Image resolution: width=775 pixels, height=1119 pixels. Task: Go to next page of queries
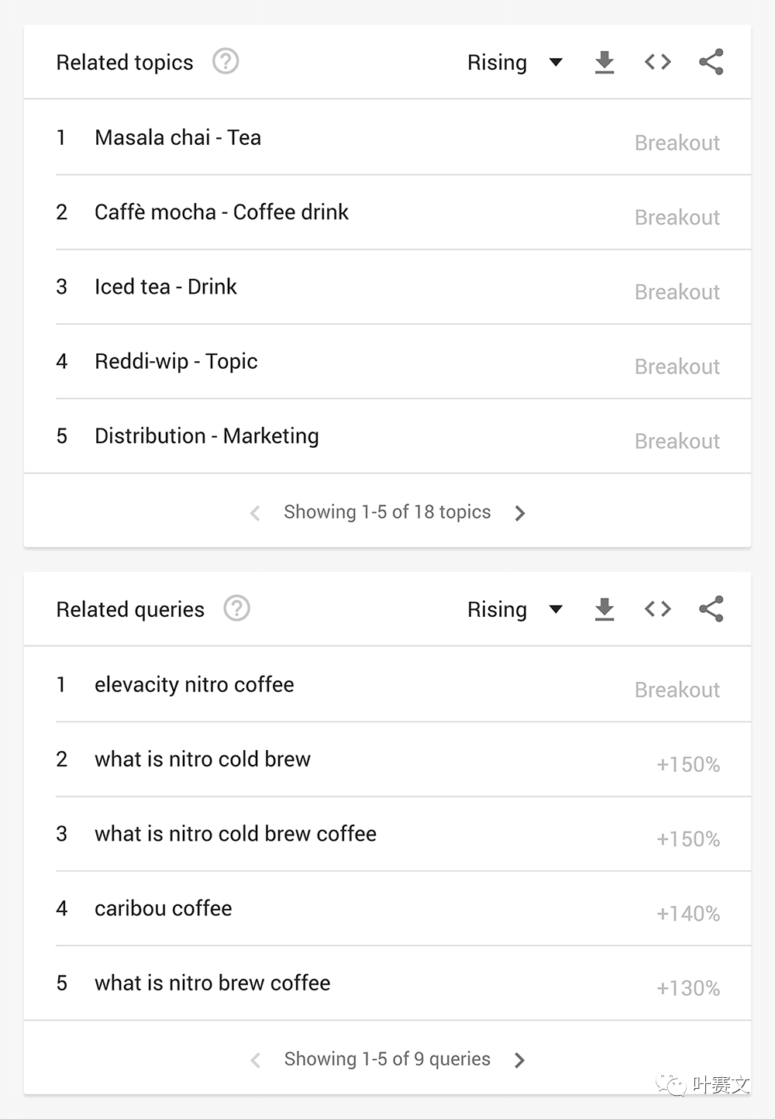pos(520,1060)
